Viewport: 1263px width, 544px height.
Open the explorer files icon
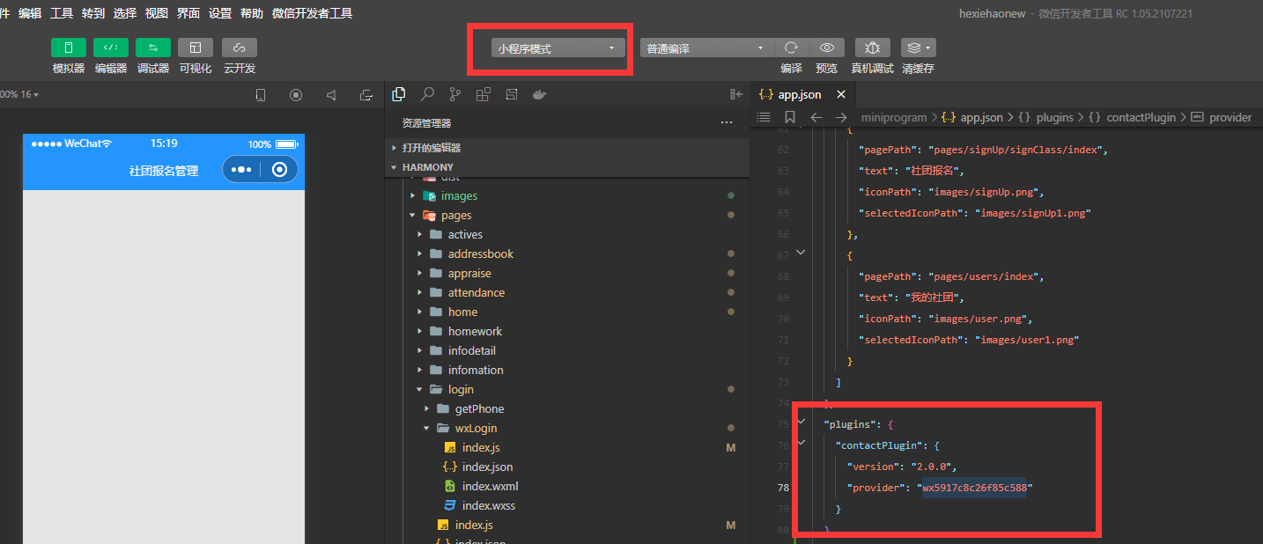pos(399,94)
